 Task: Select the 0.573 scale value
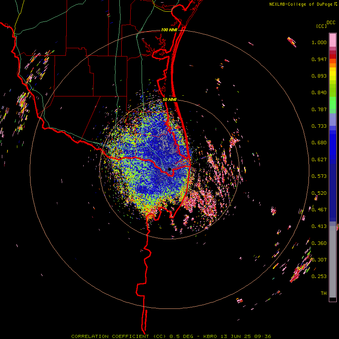(319, 176)
